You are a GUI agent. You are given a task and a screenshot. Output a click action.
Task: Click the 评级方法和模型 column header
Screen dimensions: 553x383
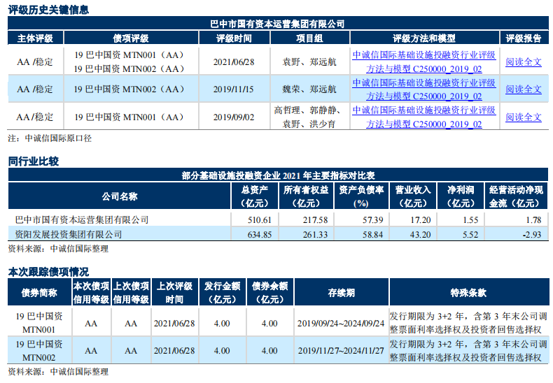coord(424,38)
